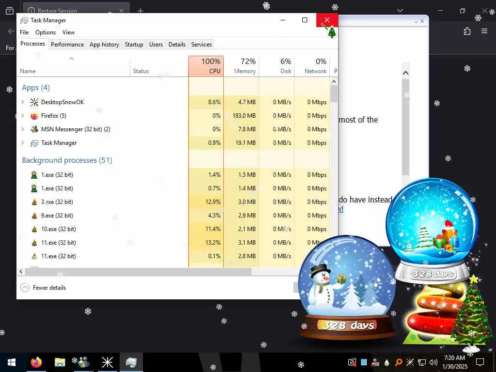This screenshot has height=372, width=496.
Task: Click the icon next to 9.exe (32 bit)
Action: point(34,216)
